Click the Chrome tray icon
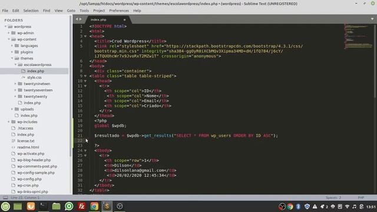 pyautogui.click(x=290, y=207)
